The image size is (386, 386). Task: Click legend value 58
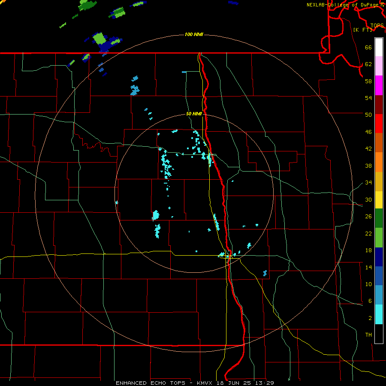(x=368, y=81)
